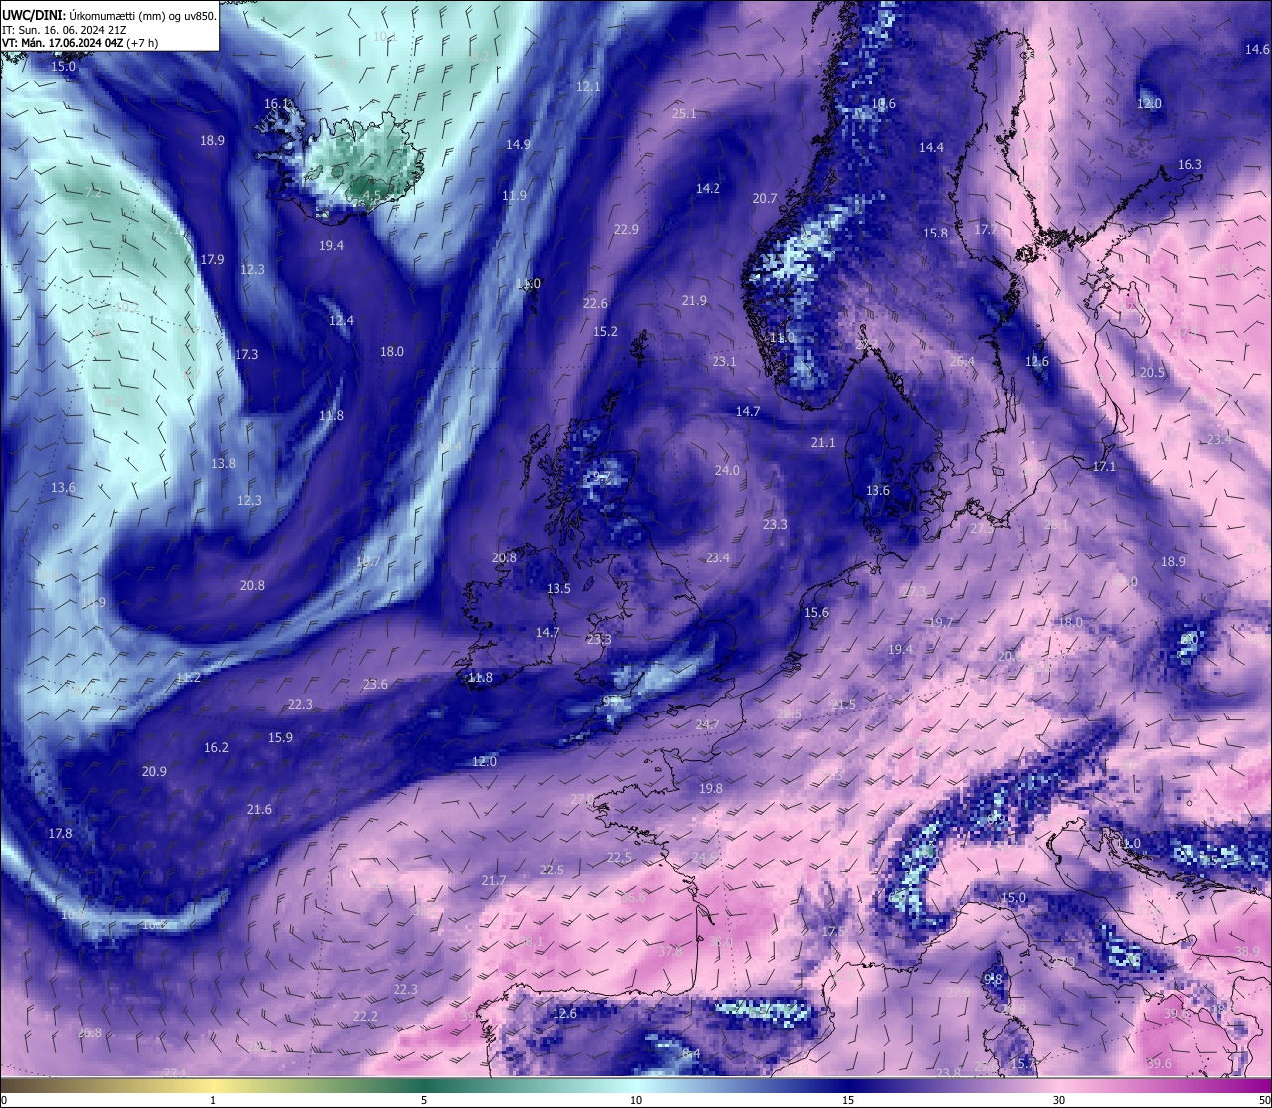Click the 24.0 value over the North Sea
Viewport: 1272px width, 1108px height.
(727, 471)
